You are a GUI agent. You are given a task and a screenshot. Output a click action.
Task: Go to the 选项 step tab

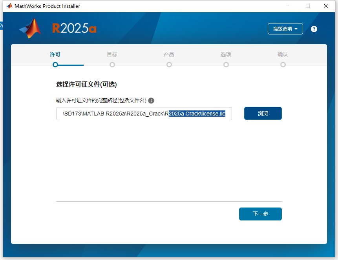[x=226, y=54]
